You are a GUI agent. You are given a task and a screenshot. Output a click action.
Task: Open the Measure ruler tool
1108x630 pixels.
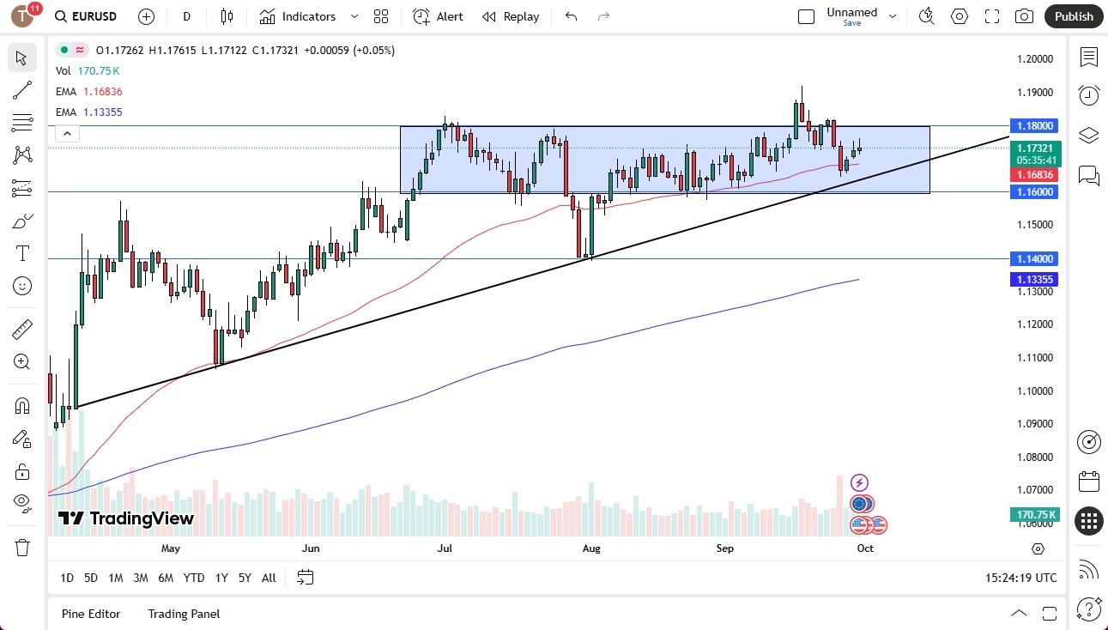[21, 329]
